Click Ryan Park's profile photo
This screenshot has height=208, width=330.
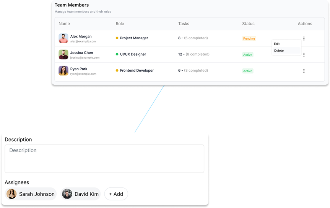click(x=63, y=71)
